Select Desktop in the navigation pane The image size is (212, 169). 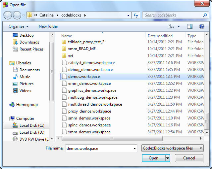click(x=26, y=35)
